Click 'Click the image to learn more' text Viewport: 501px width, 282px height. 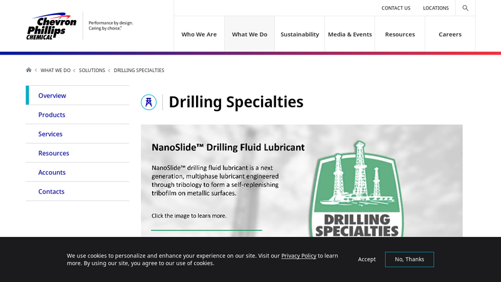[189, 216]
